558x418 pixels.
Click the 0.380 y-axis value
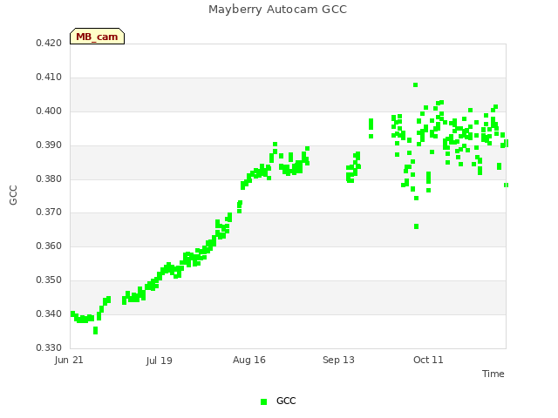49,179
